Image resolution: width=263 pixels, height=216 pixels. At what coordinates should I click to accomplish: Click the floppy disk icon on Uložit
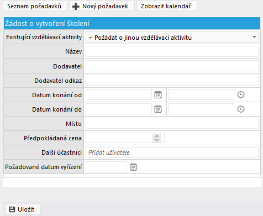(12, 209)
